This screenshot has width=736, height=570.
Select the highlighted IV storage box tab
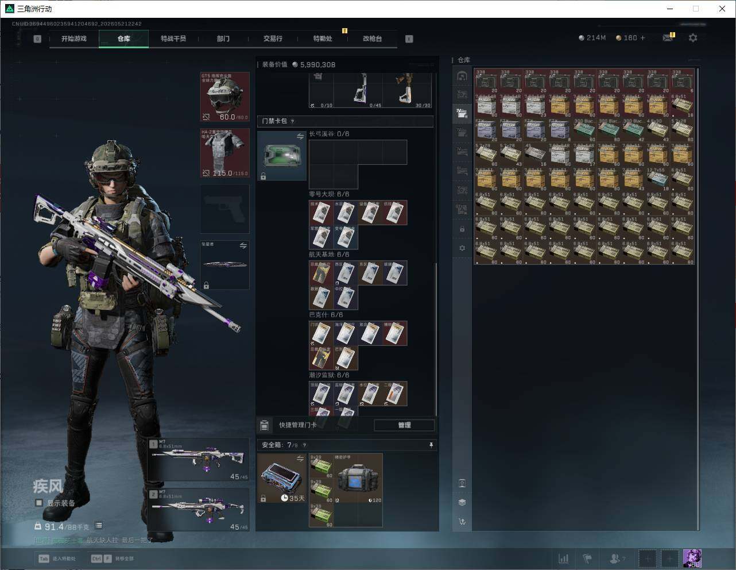462,113
